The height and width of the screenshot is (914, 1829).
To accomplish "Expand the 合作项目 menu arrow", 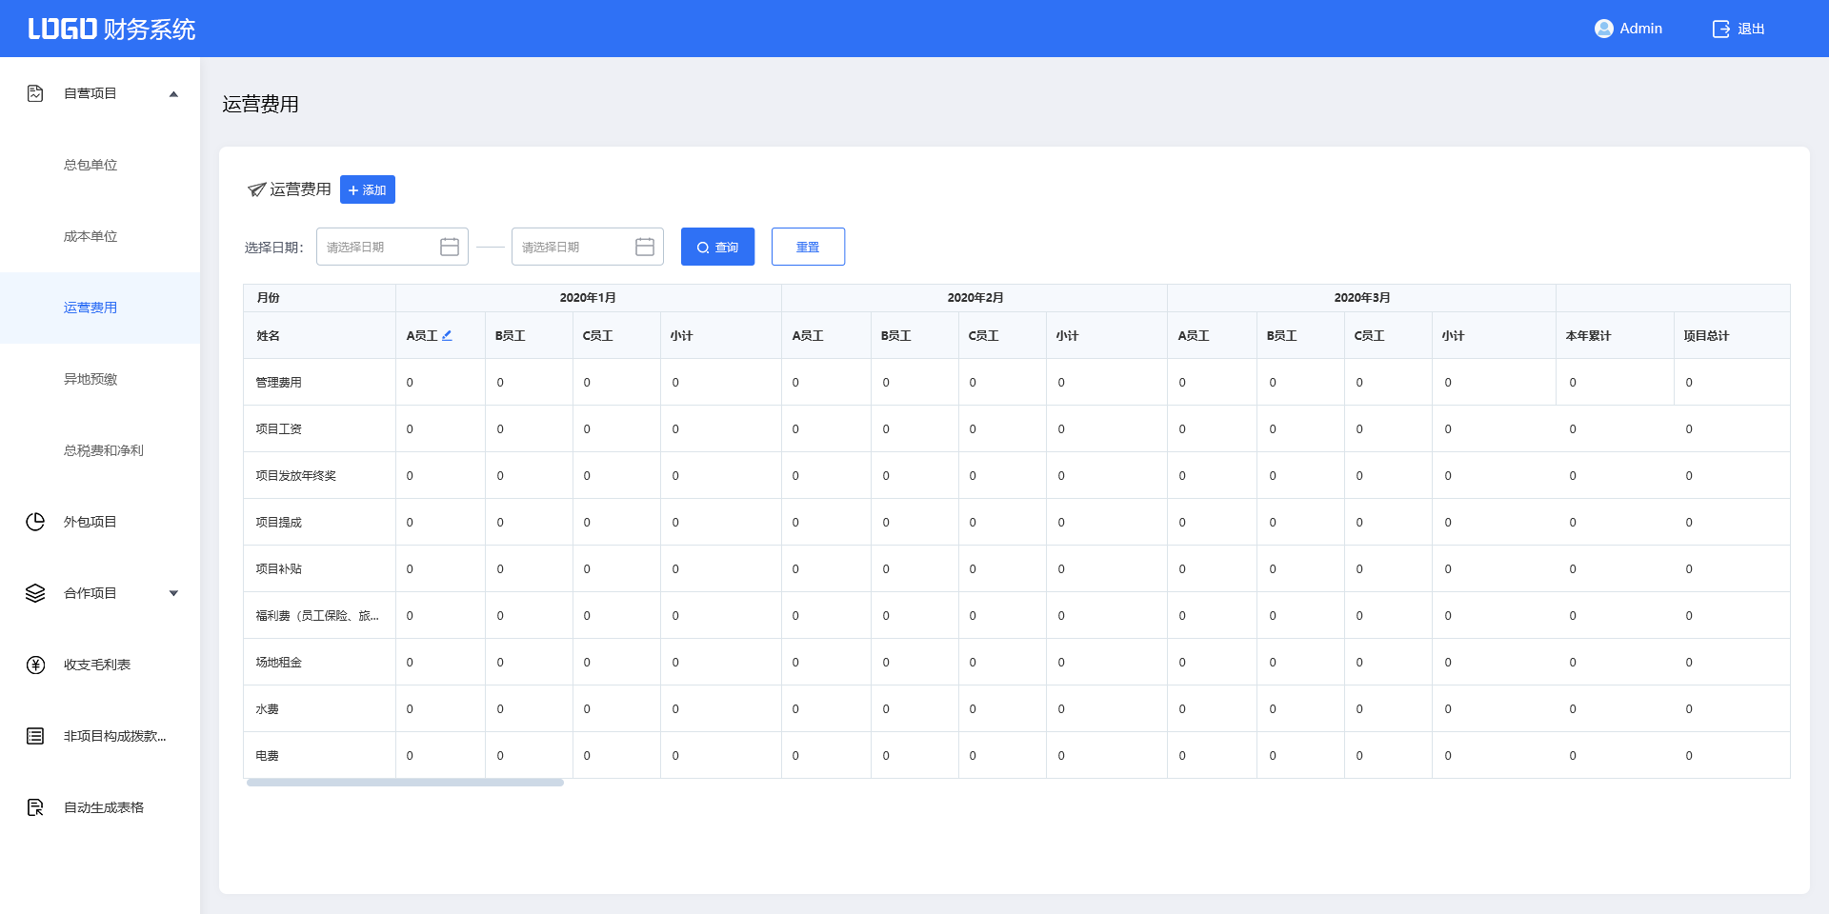I will click(x=173, y=593).
